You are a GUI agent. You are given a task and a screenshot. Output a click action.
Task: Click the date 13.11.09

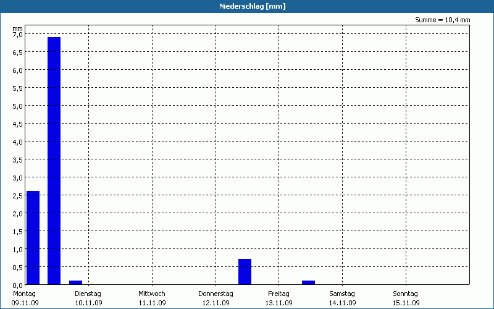(x=279, y=303)
